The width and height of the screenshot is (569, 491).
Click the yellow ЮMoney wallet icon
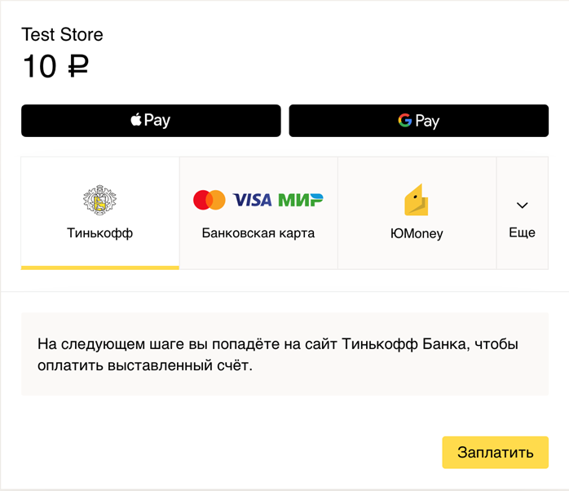click(x=417, y=201)
